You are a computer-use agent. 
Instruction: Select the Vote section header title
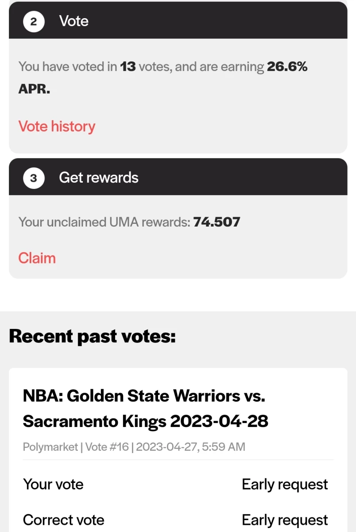pyautogui.click(x=74, y=21)
